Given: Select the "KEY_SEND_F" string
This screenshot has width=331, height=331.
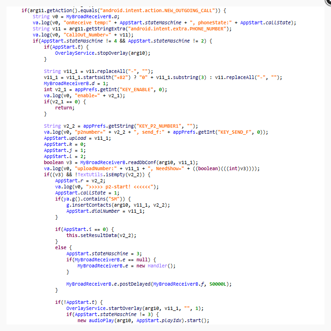Looking at the screenshot, I should tap(235, 132).
